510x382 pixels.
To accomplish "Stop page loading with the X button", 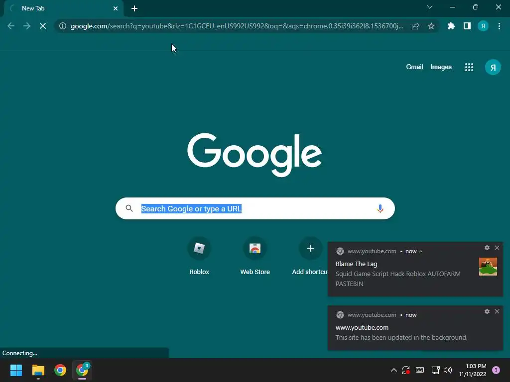I will 43,26.
